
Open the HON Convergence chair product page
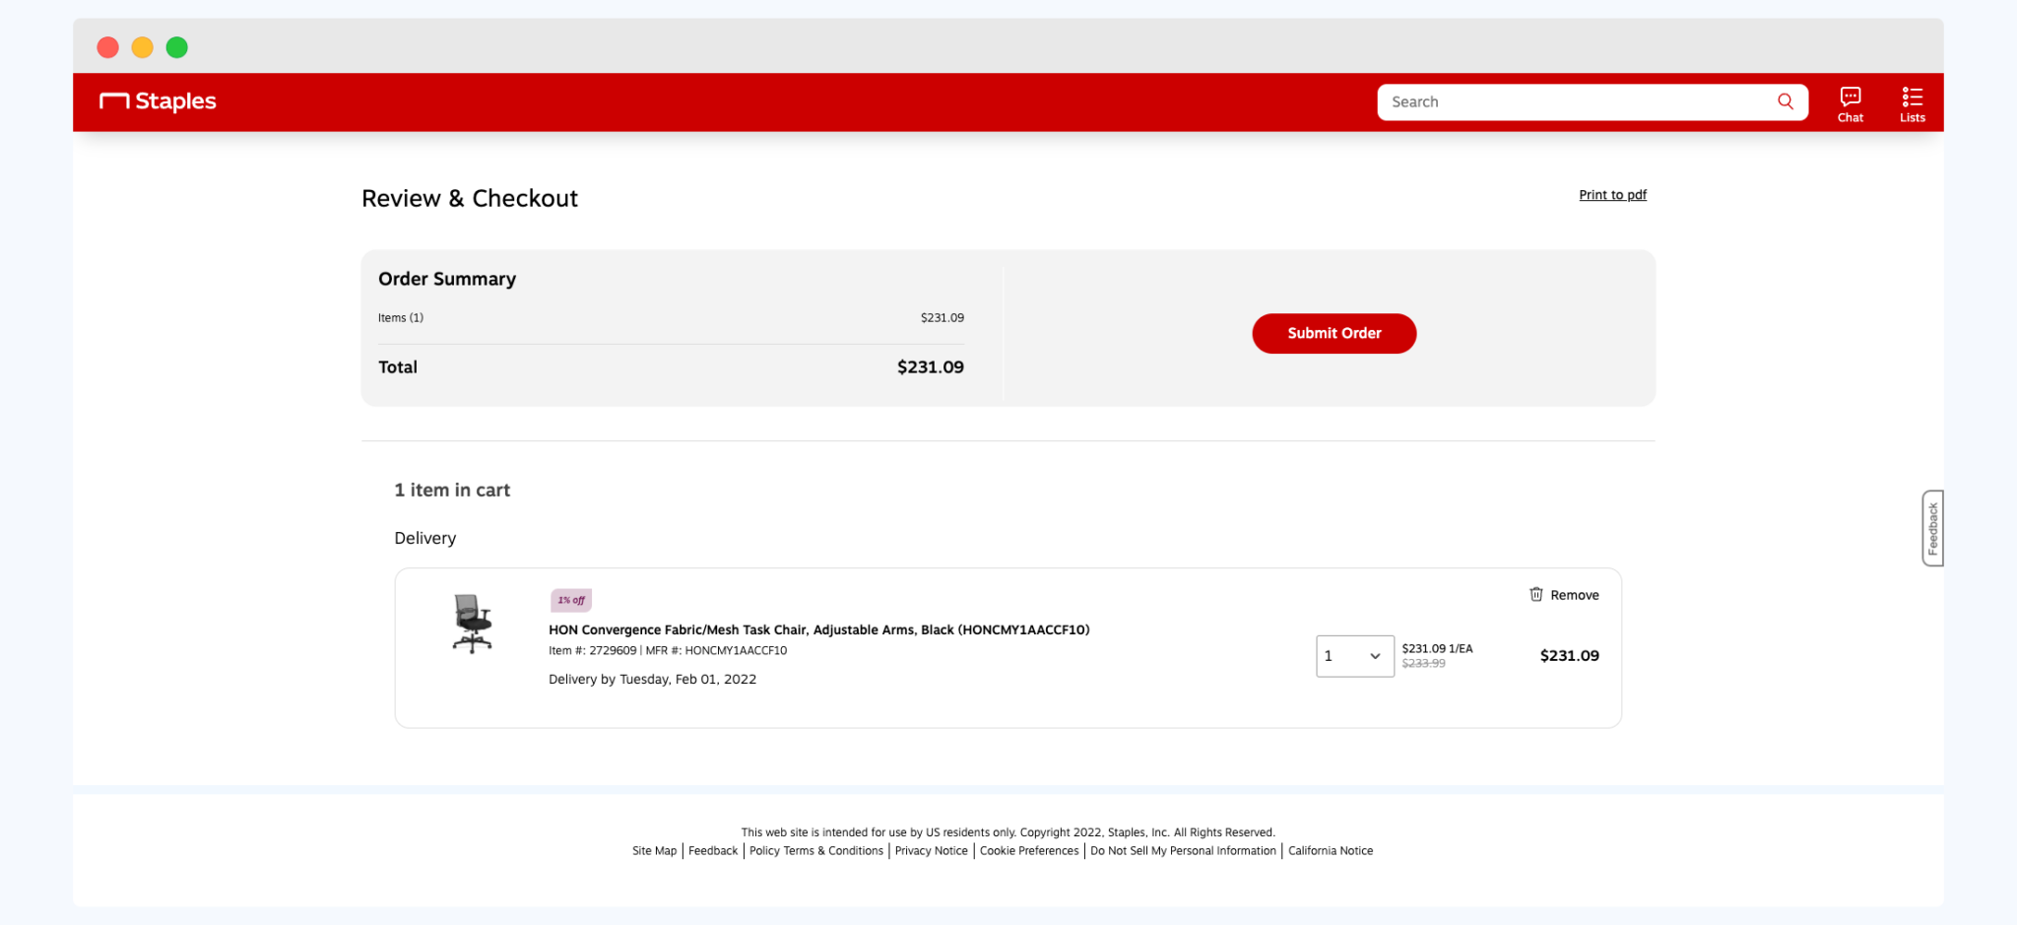tap(818, 629)
